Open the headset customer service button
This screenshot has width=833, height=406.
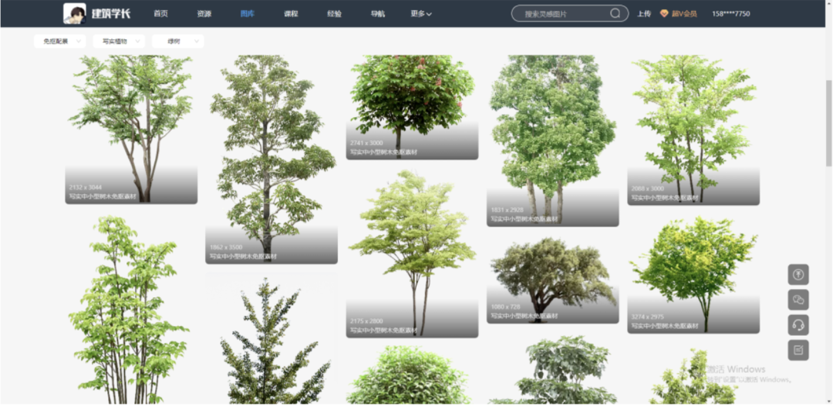coord(798,325)
